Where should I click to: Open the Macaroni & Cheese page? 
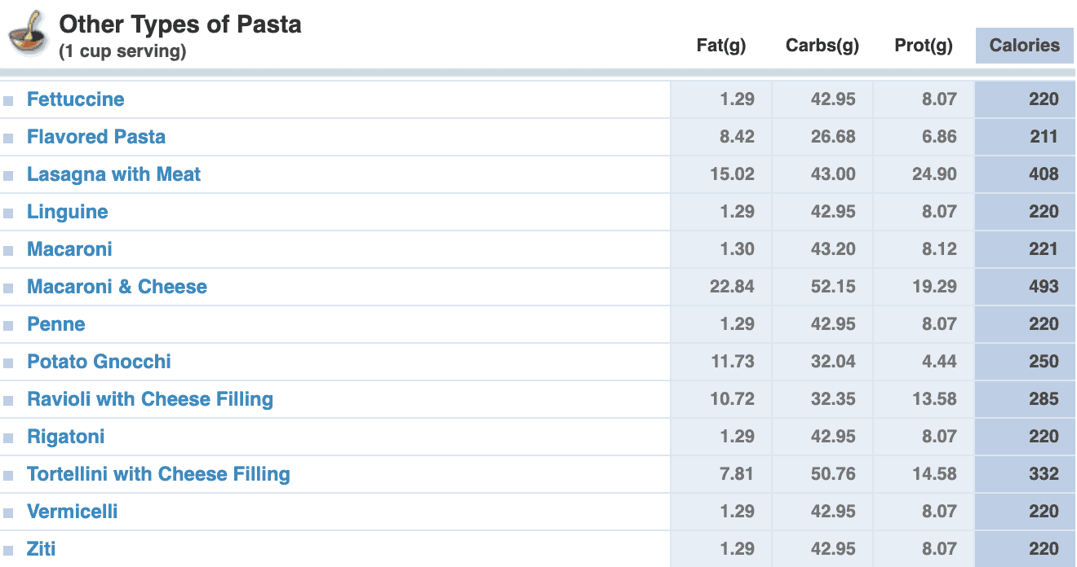pos(117,287)
